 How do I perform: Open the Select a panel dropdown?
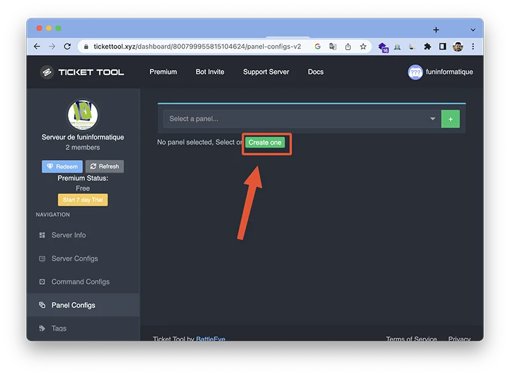point(300,119)
